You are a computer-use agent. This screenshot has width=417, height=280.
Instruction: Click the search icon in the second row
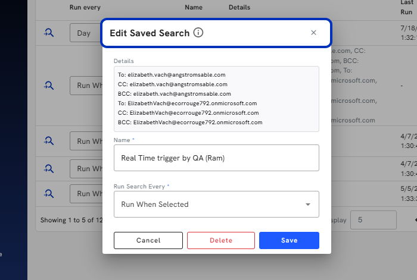(49, 86)
